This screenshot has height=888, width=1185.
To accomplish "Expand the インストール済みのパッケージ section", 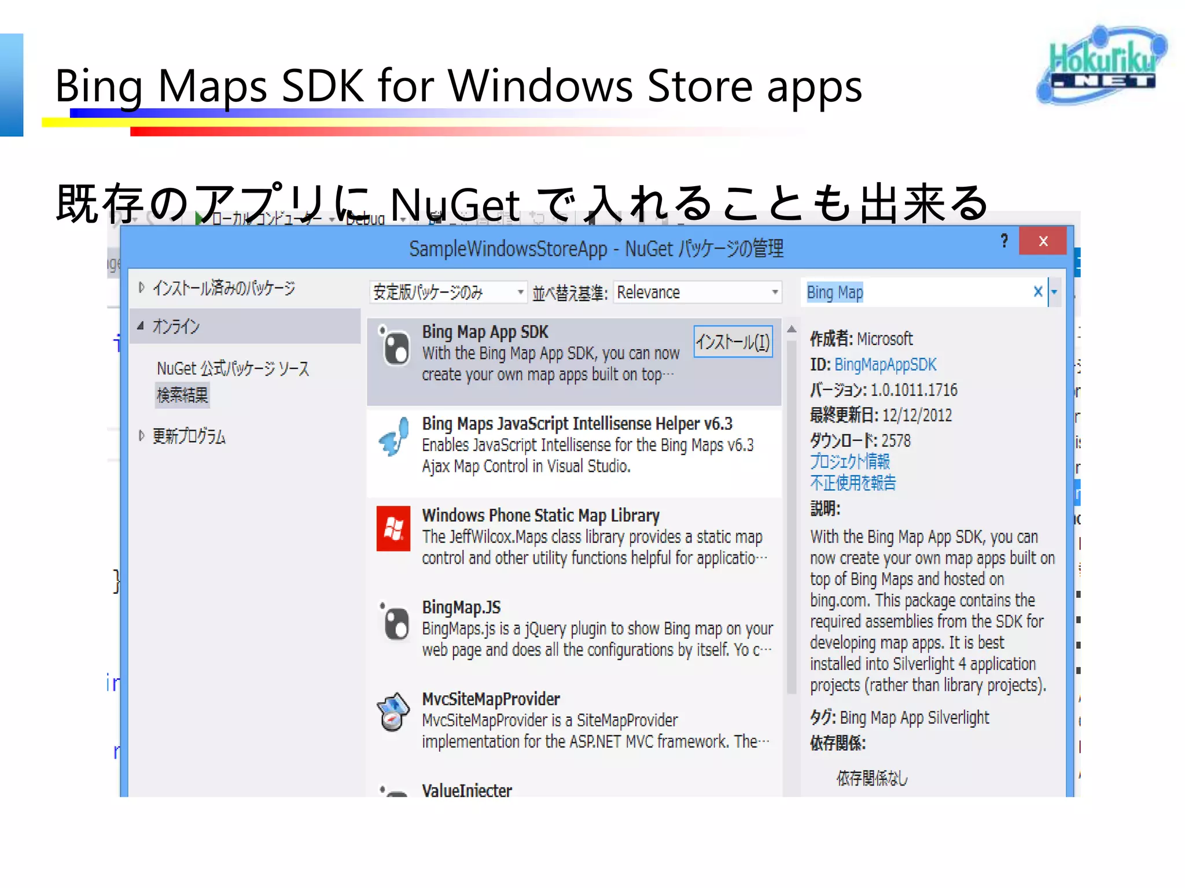I will coord(141,287).
